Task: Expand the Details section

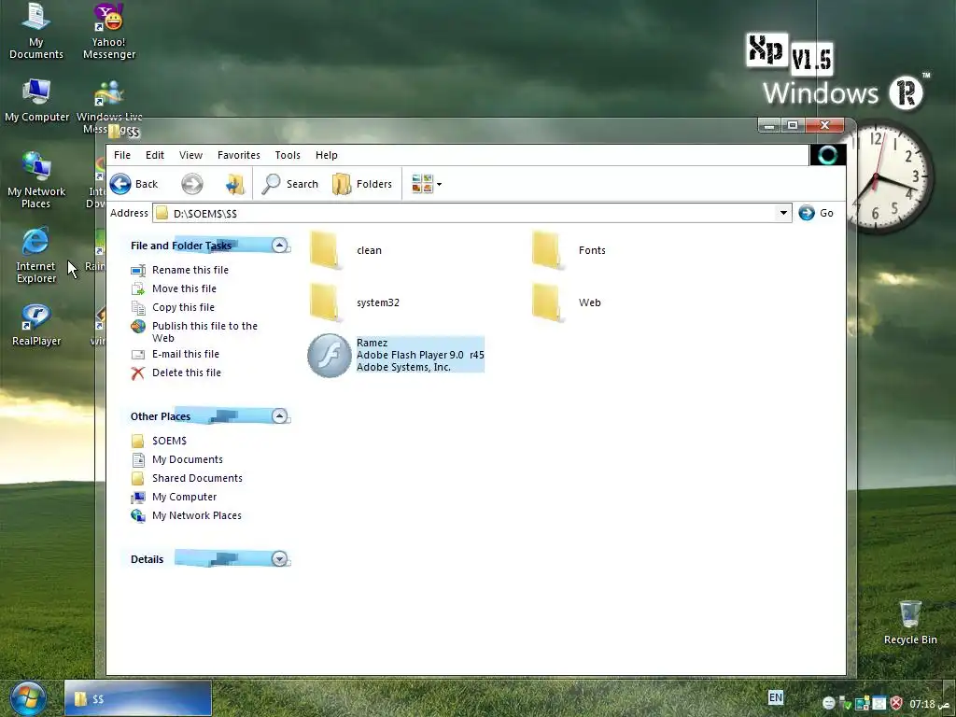Action: pyautogui.click(x=280, y=558)
